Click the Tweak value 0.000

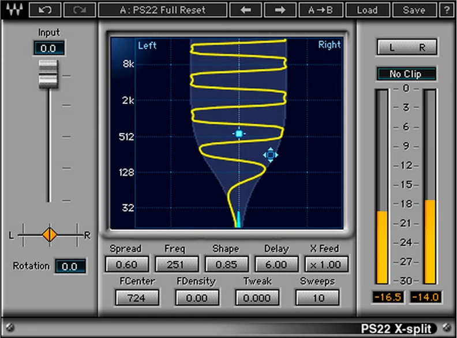pyautogui.click(x=257, y=298)
